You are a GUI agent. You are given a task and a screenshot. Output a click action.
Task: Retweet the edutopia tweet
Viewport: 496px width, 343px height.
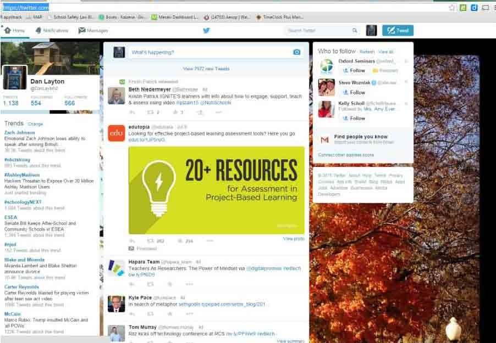(151, 241)
